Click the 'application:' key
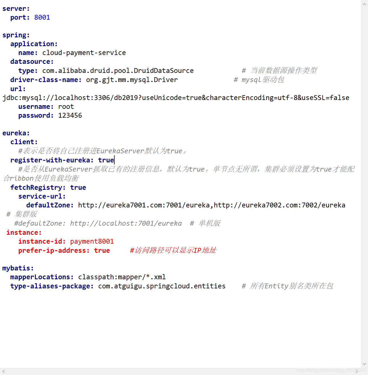The width and height of the screenshot is (368, 375). 34,44
